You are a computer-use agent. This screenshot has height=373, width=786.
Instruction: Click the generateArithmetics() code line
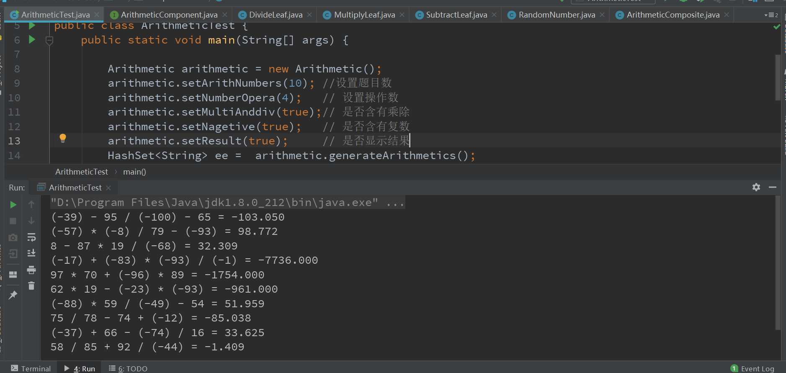tap(291, 156)
